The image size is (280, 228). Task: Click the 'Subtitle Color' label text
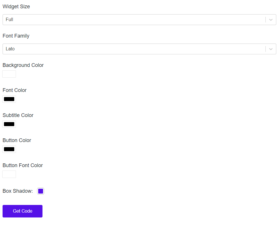[x=18, y=115]
